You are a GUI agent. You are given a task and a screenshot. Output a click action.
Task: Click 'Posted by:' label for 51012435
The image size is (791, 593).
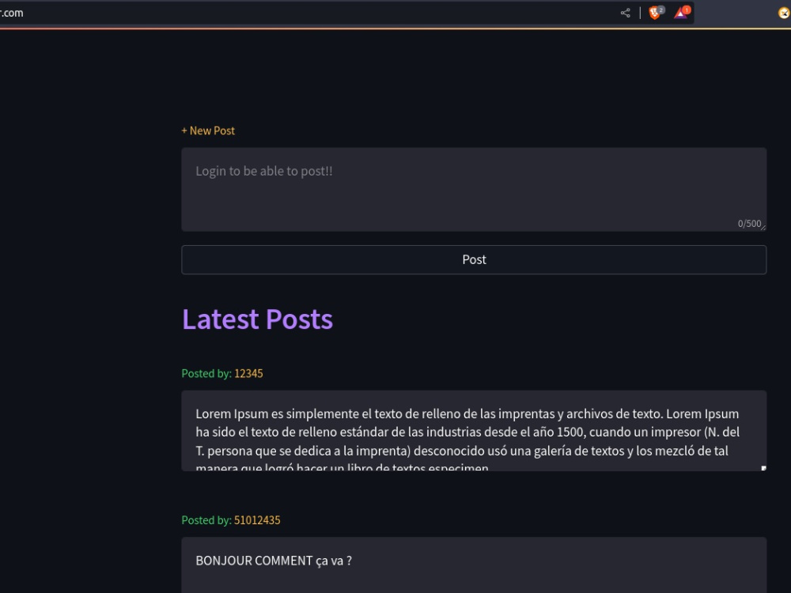(206, 520)
